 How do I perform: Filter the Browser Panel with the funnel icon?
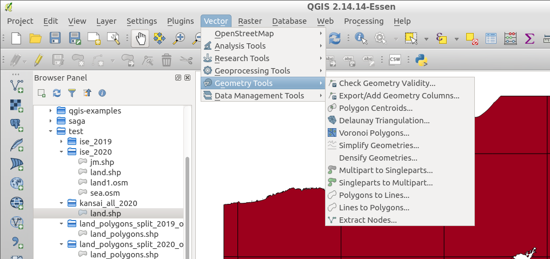[x=71, y=93]
